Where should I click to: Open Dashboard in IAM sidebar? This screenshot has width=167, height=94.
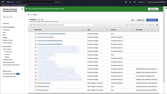click(6, 23)
